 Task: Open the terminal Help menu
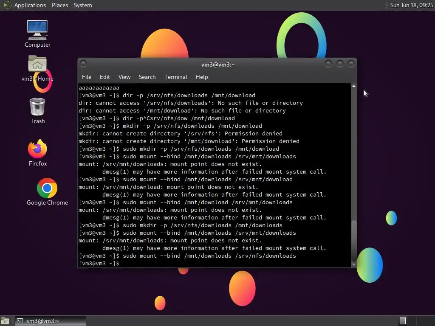(202, 77)
